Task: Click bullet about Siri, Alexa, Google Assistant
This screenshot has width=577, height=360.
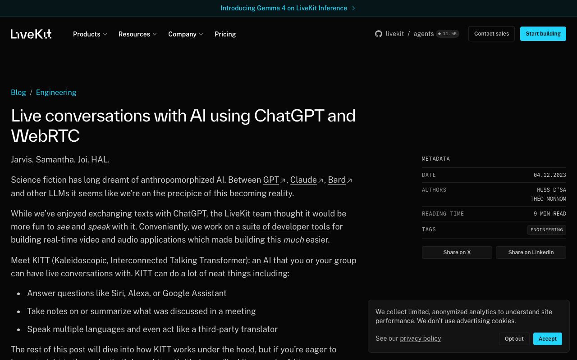Action: 127,293
